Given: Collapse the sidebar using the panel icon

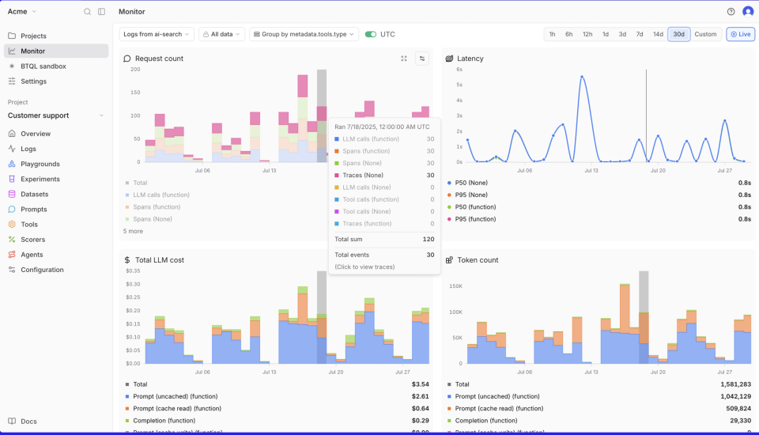Looking at the screenshot, I should 101,12.
